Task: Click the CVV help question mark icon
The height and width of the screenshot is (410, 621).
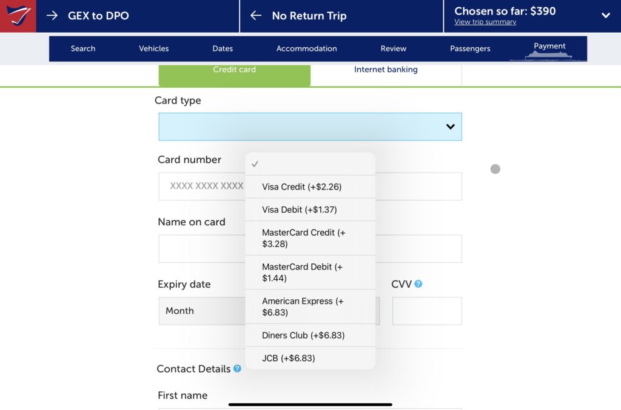Action: pyautogui.click(x=418, y=284)
